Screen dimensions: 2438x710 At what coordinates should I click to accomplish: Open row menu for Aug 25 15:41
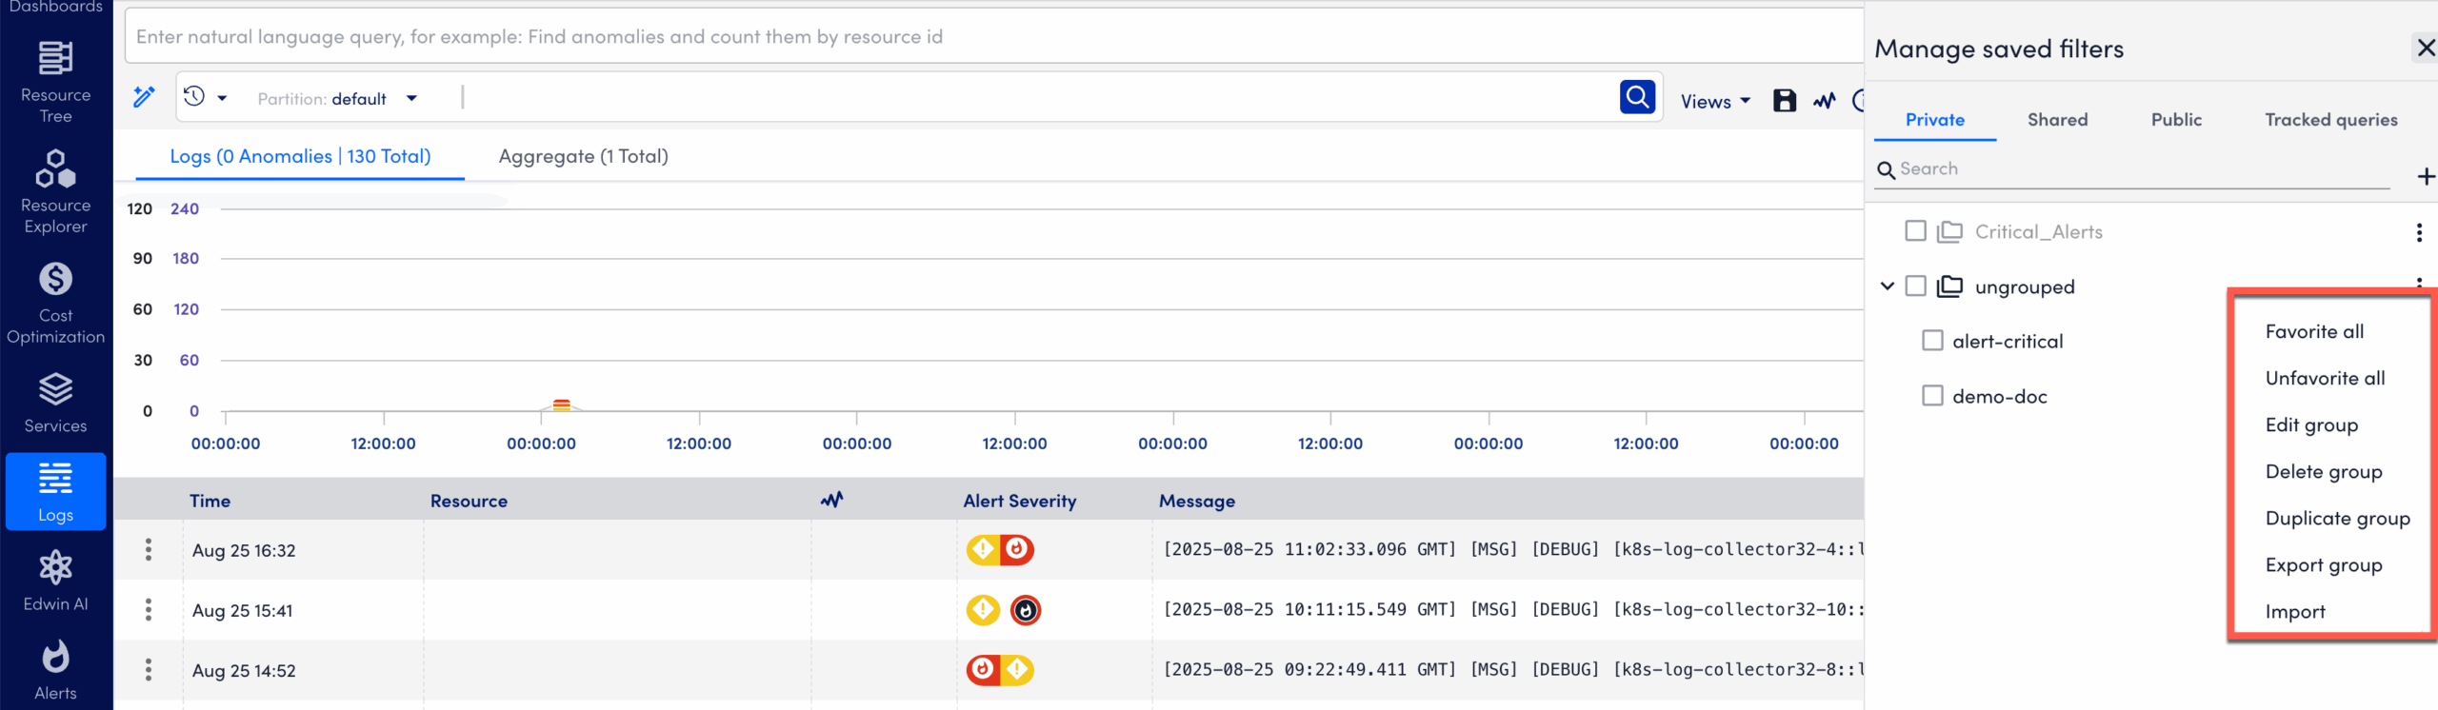click(x=149, y=609)
